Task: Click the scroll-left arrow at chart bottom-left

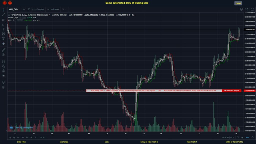Action: 7,130
